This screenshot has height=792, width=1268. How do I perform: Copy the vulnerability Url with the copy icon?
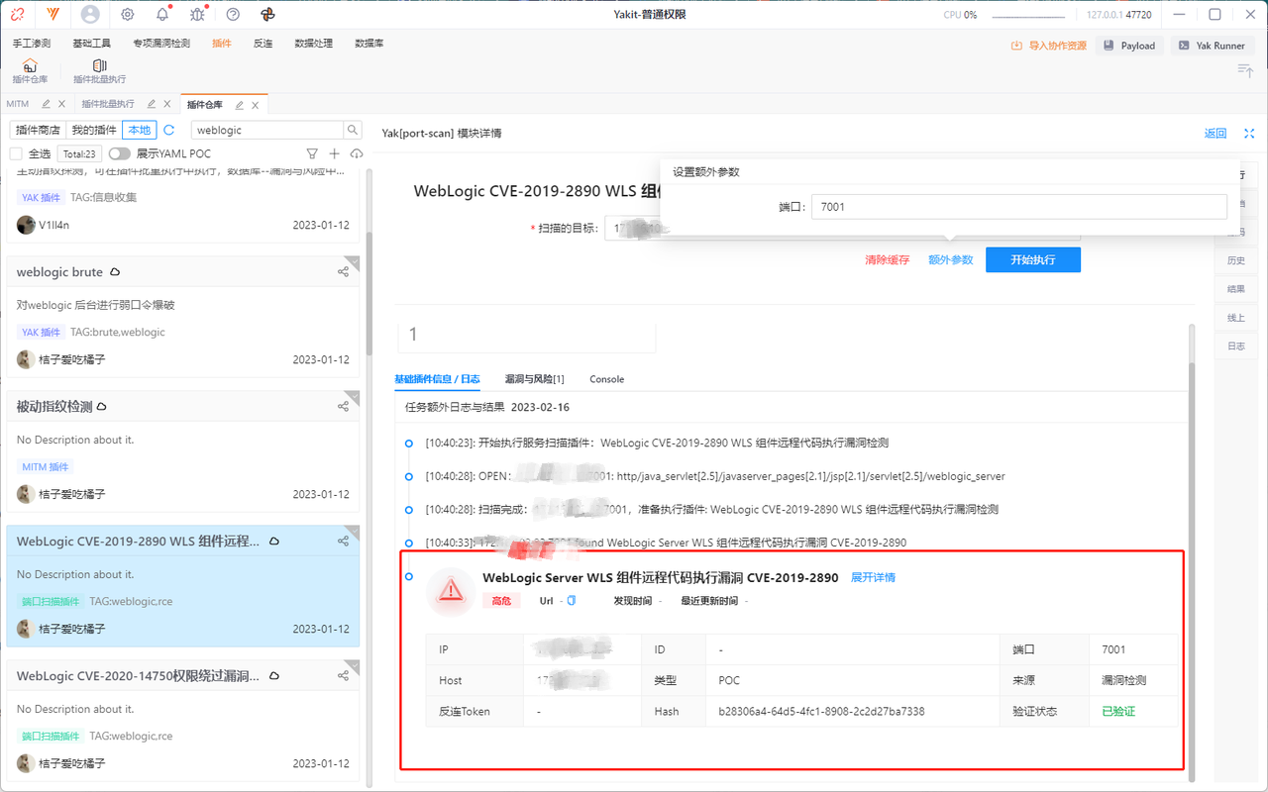(571, 601)
